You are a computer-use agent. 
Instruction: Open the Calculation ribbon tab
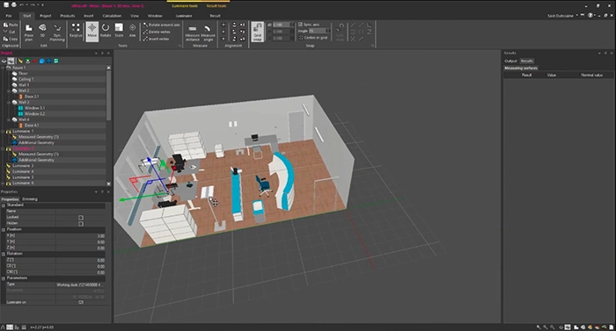112,16
